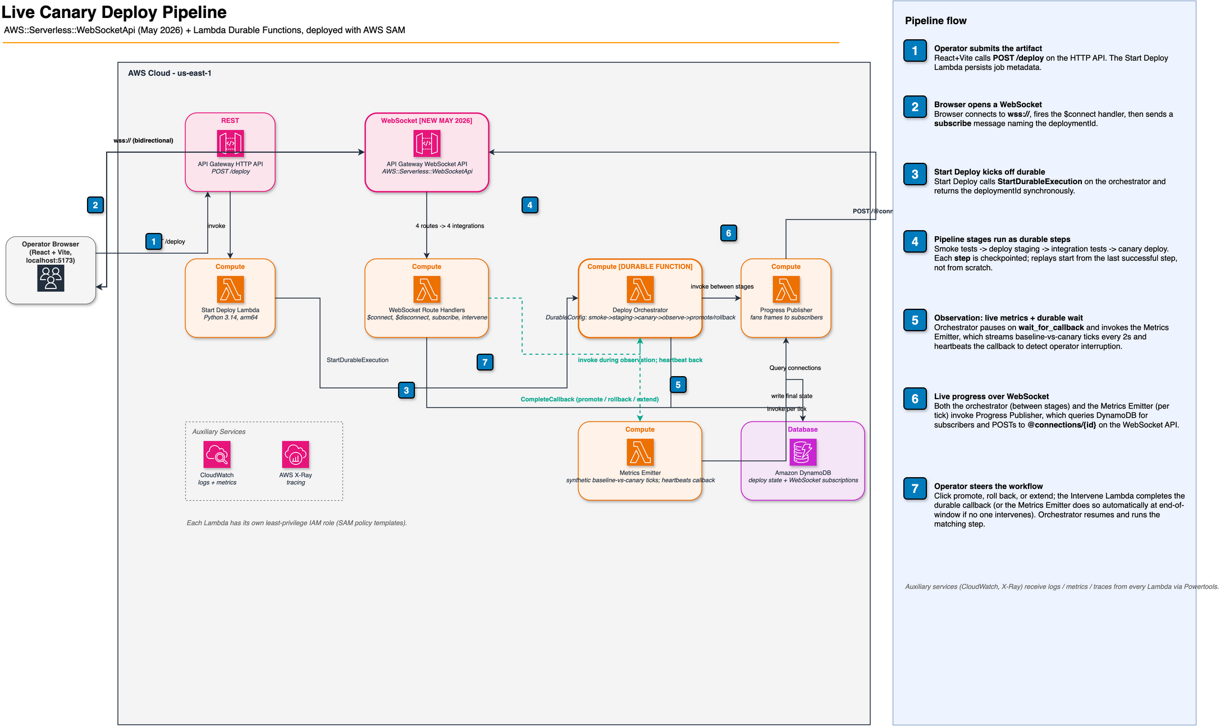The width and height of the screenshot is (1220, 727).
Task: Select 'Operator submits the artifact' step heading
Action: [988, 48]
